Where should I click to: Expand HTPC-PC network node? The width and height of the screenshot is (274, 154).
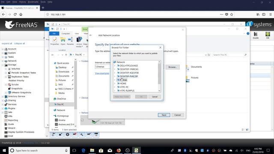(x=115, y=87)
